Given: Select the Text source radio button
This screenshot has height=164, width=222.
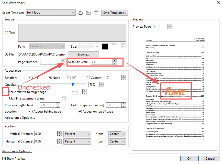Looking at the screenshot, I should click(6, 33).
